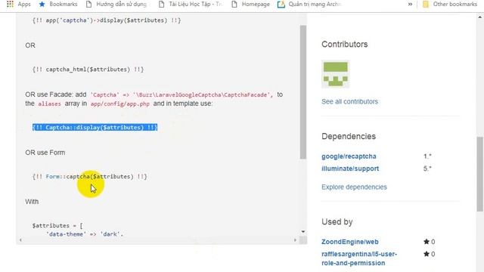
Task: Click the 'aliases' inline code text
Action: [x=49, y=104]
